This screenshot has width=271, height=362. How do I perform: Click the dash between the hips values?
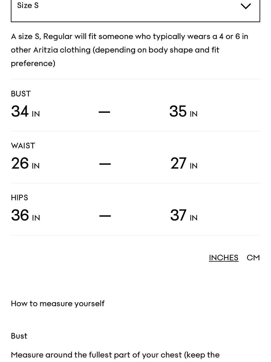click(x=105, y=216)
